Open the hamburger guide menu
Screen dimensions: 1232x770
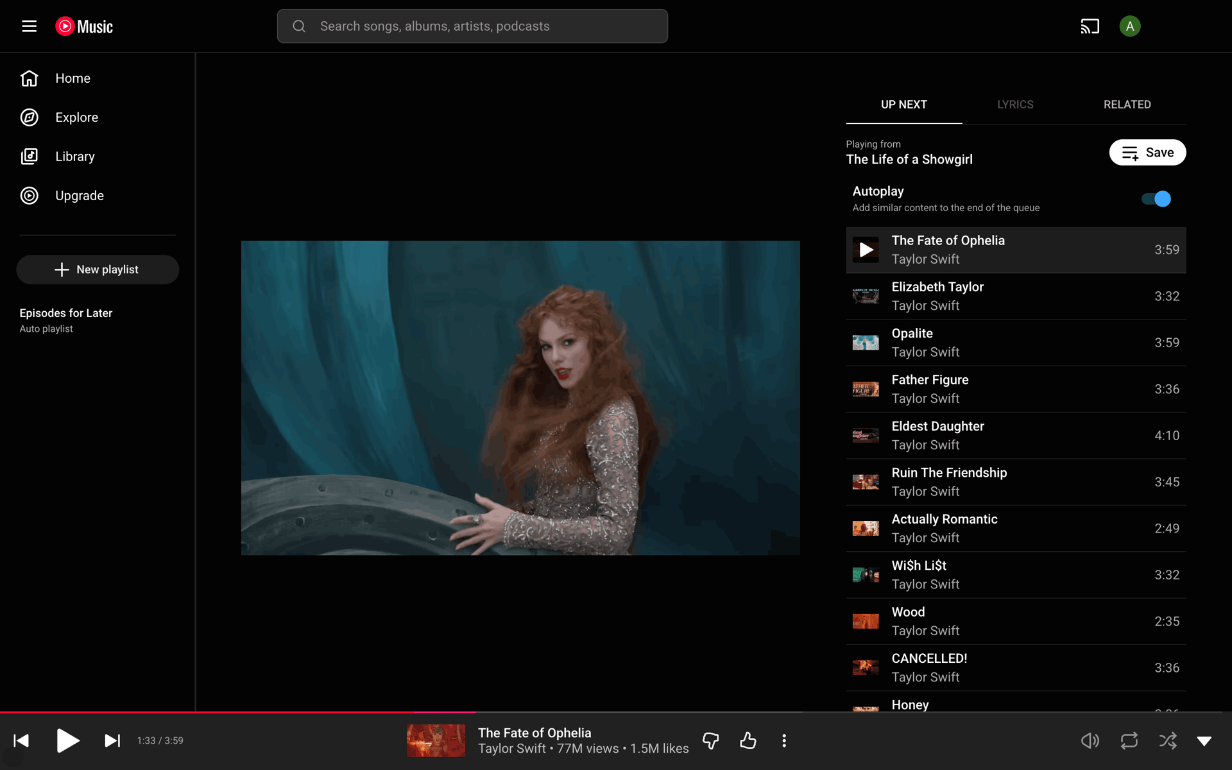[29, 26]
